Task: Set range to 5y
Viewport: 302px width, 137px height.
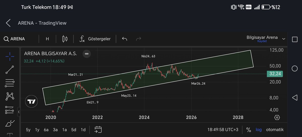Action: (28, 130)
